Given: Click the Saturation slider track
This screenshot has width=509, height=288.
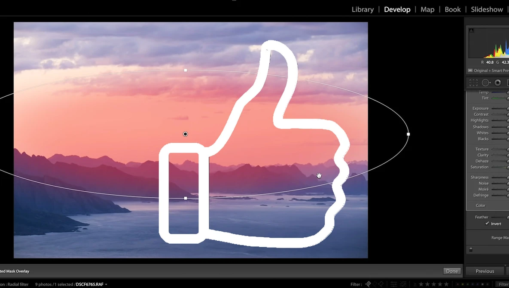Looking at the screenshot, I should (x=500, y=167).
